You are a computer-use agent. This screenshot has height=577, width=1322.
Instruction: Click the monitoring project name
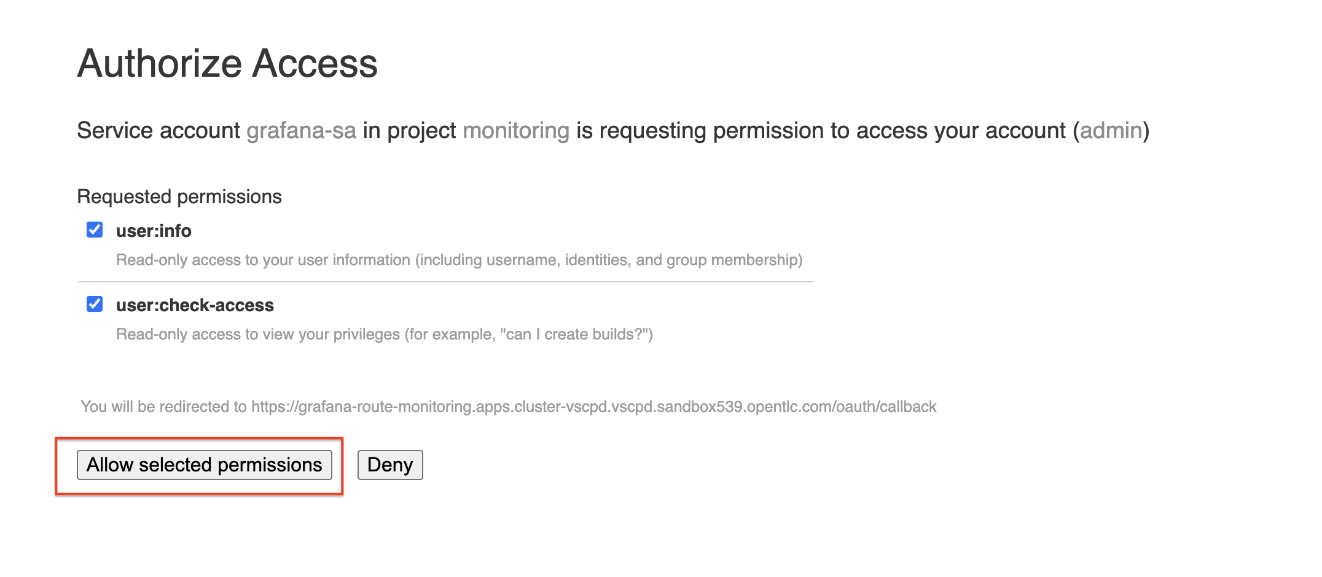coord(516,131)
